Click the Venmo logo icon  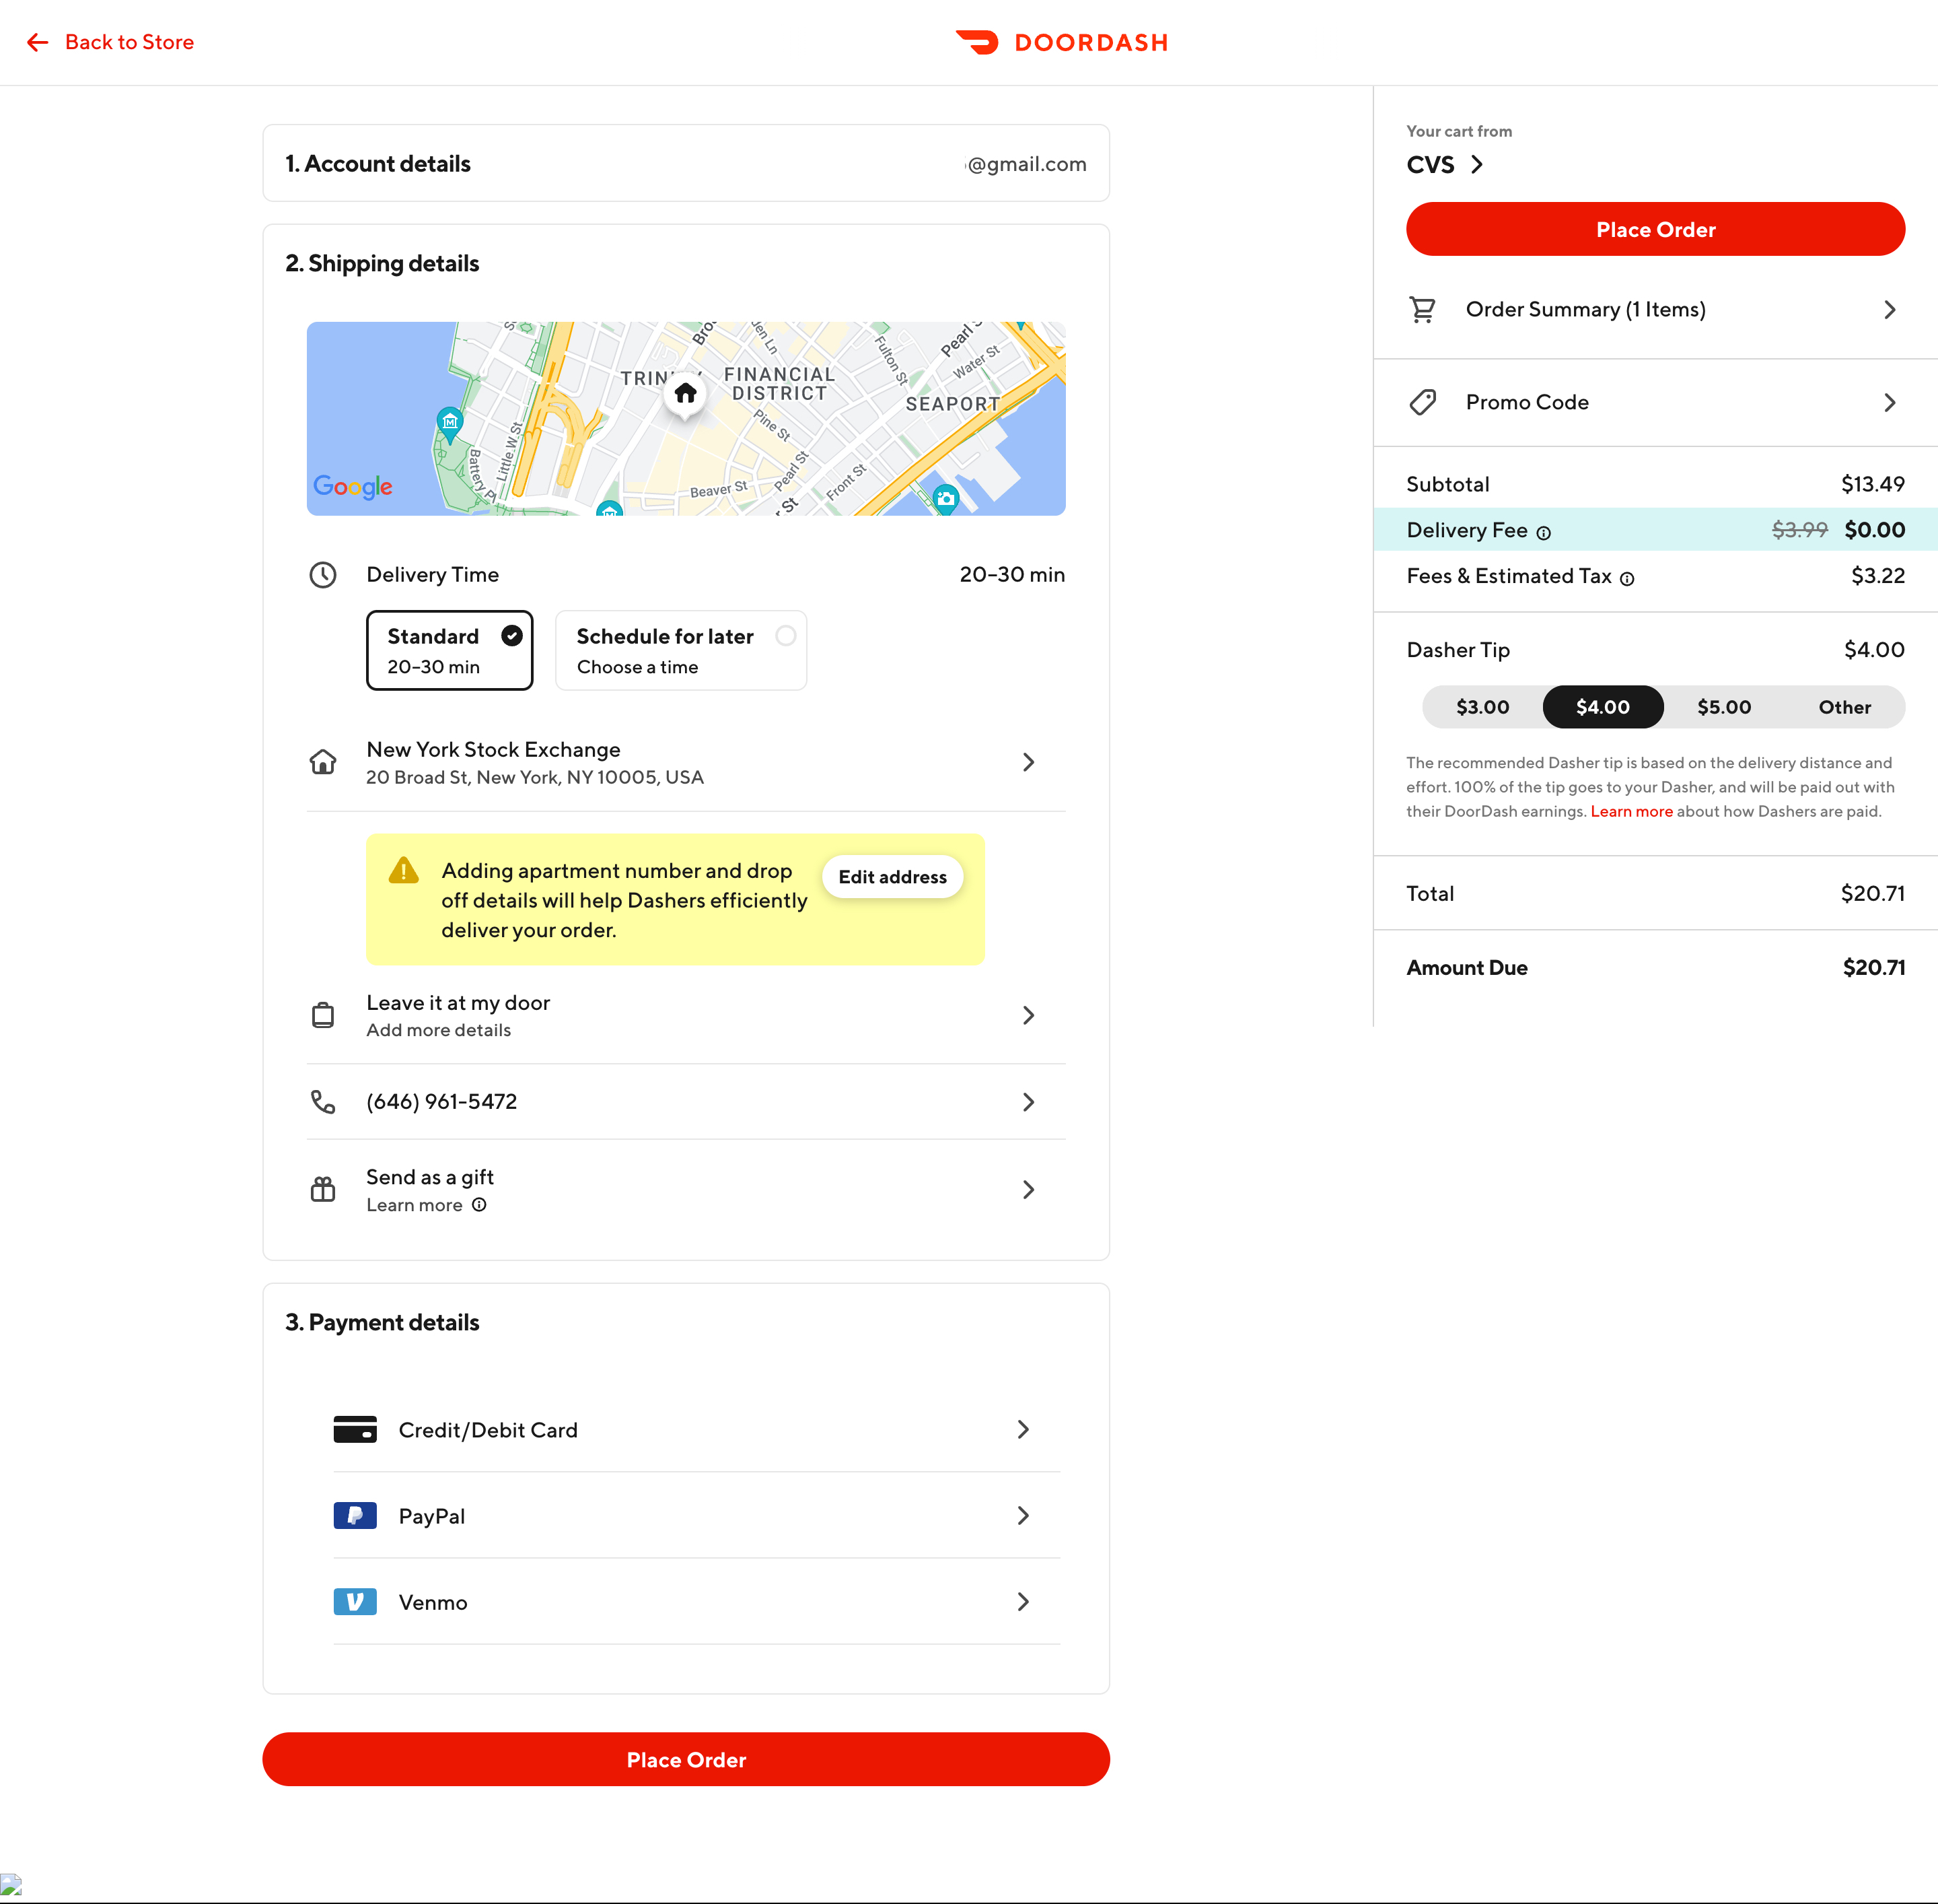coord(355,1601)
